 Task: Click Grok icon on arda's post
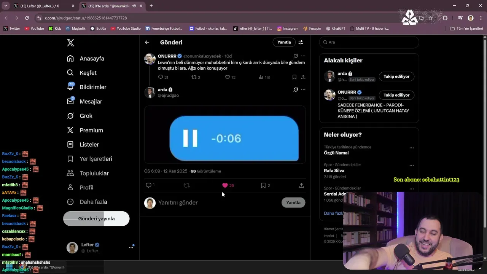point(296,89)
